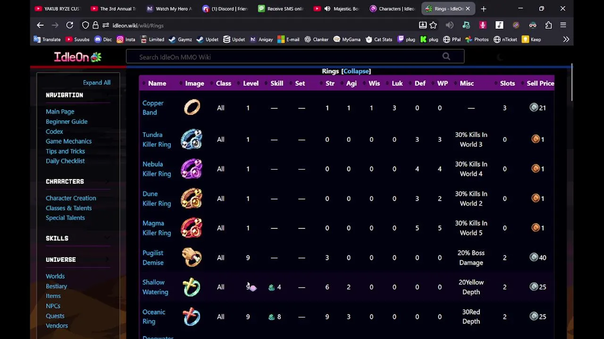Screen dimensions: 604x339
Task: Click the tracking protection shield icon
Action: point(85,25)
